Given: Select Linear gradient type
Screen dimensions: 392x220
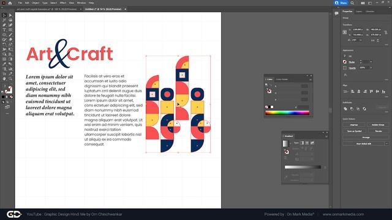Looking at the screenshot, I should click(302, 143).
